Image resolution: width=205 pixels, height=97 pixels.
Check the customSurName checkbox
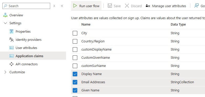click(75, 66)
